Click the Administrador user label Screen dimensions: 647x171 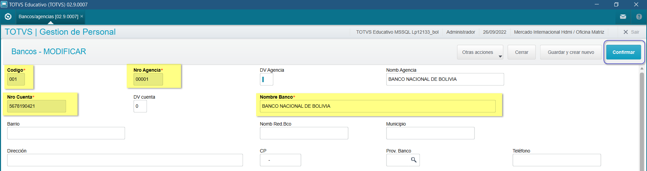pos(461,32)
